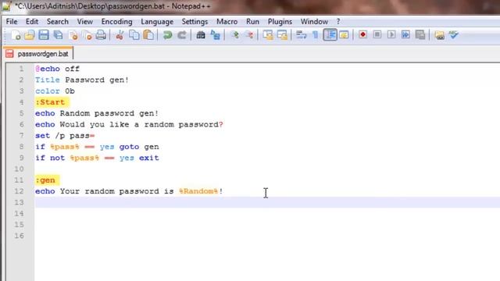Place cursor in empty line 13

point(267,202)
